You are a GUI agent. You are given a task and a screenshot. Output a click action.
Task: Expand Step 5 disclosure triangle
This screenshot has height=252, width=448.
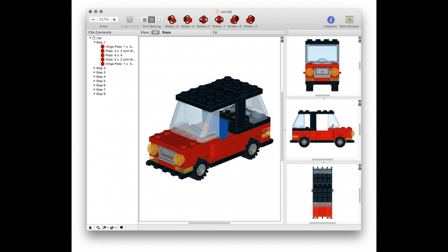point(94,81)
